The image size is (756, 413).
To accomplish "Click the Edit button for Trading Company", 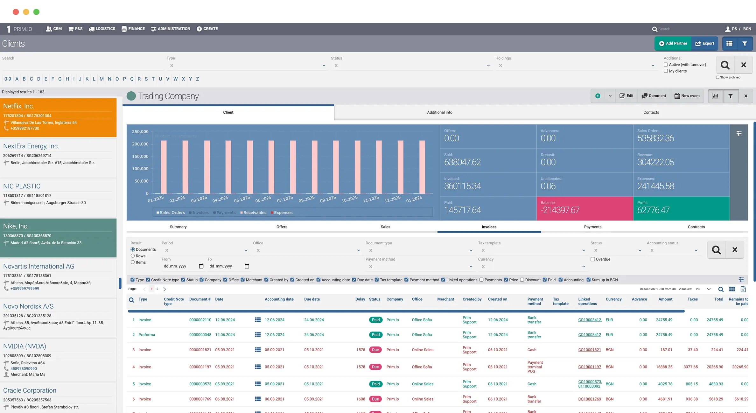I will (626, 96).
